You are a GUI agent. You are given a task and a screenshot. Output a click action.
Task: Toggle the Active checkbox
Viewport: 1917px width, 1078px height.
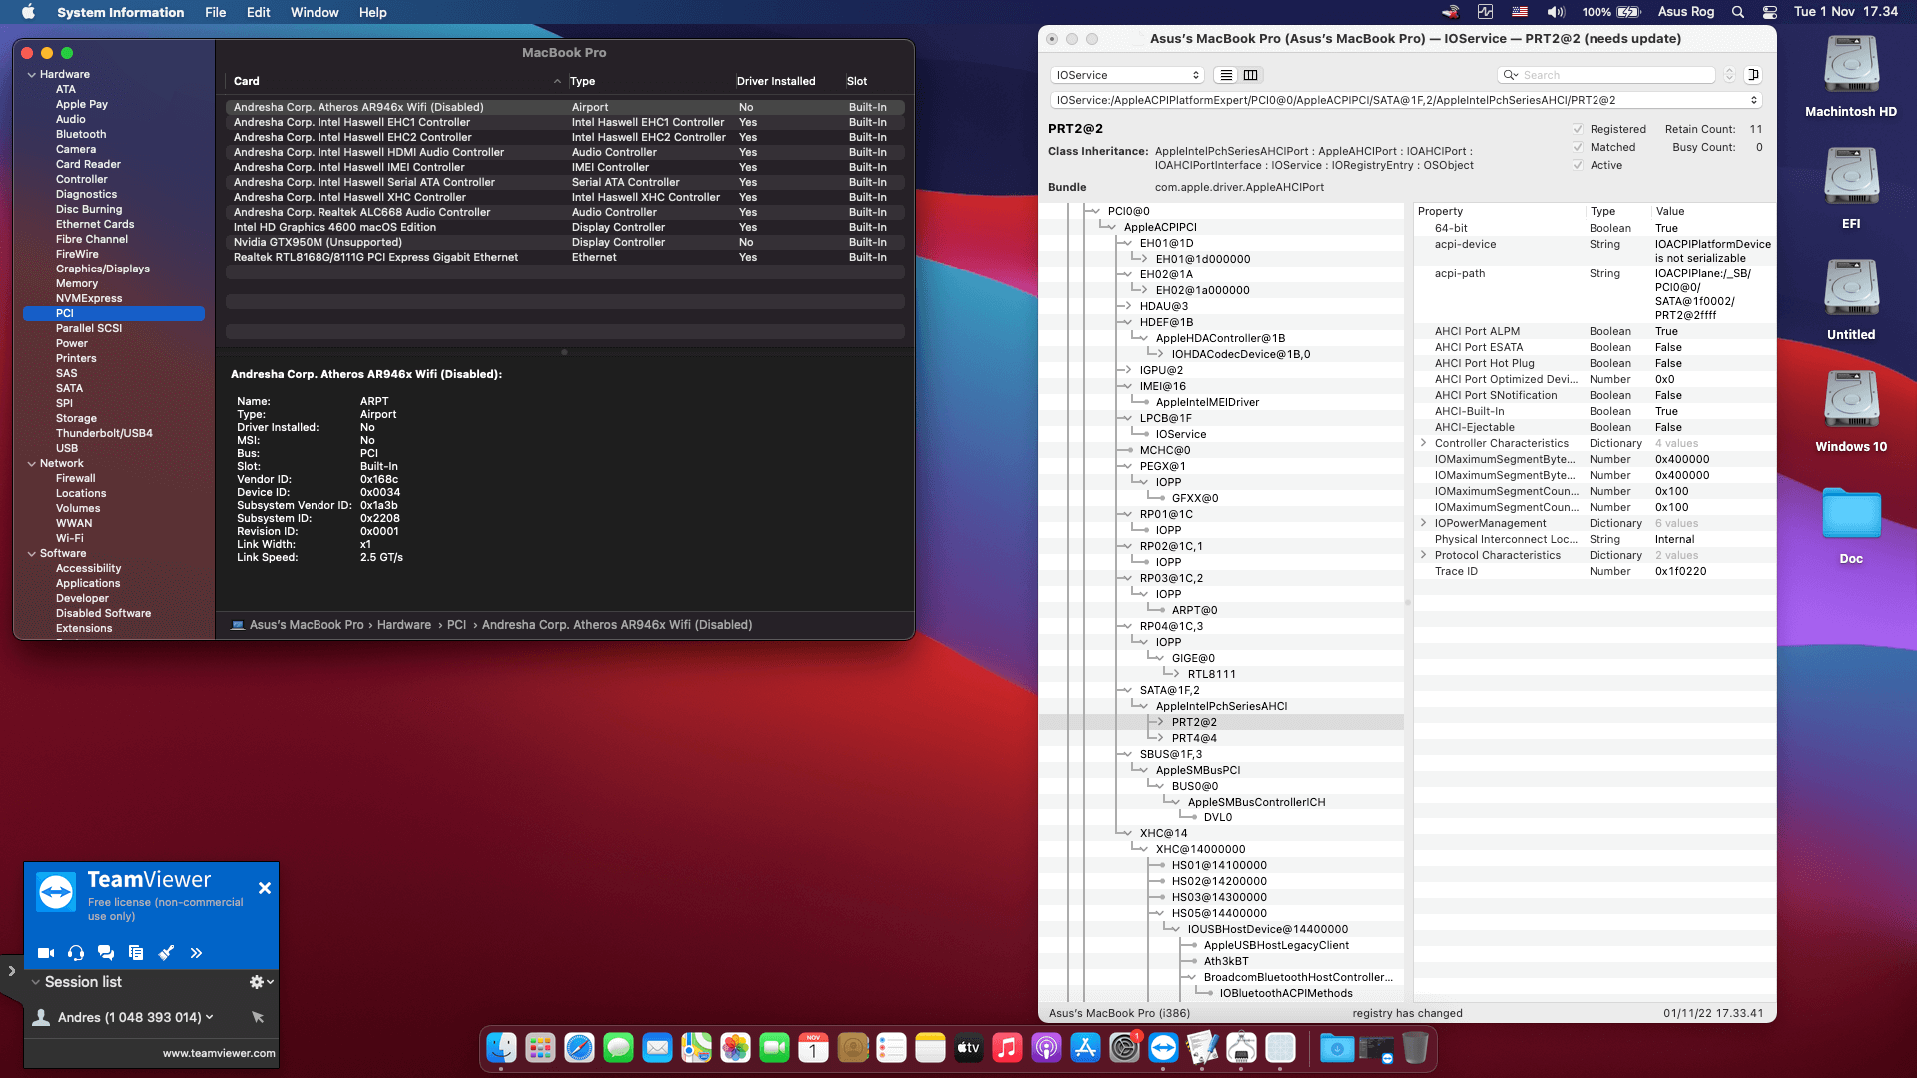1578,165
